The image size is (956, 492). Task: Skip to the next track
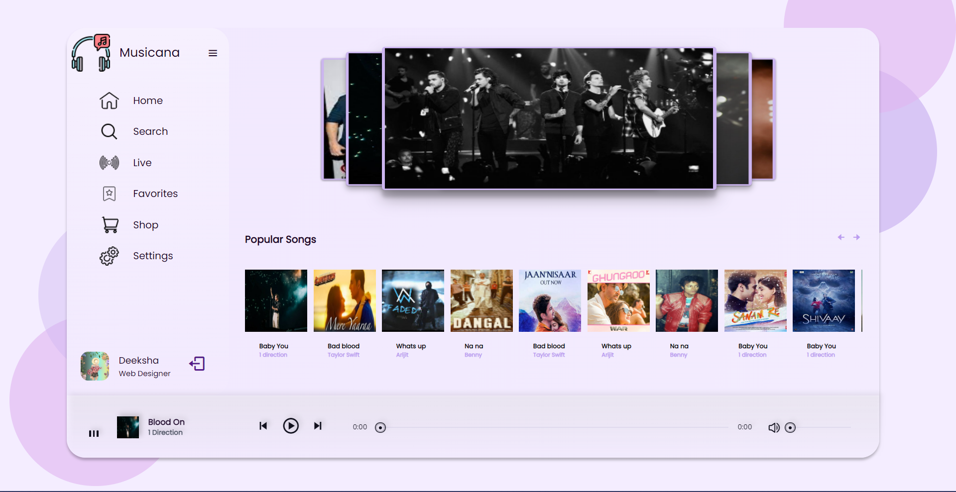click(318, 426)
